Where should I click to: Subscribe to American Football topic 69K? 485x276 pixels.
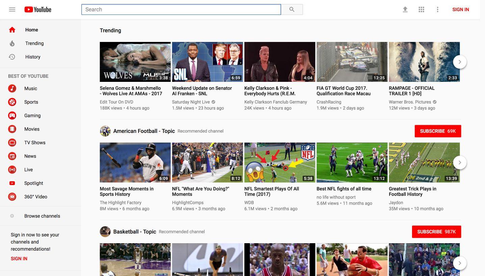(x=438, y=131)
